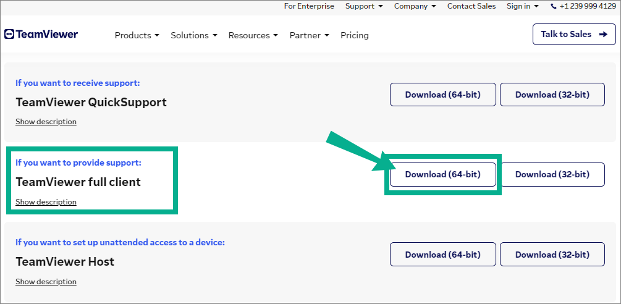Show description for TeamViewer QuickSupport
The height and width of the screenshot is (304, 621).
tap(46, 122)
